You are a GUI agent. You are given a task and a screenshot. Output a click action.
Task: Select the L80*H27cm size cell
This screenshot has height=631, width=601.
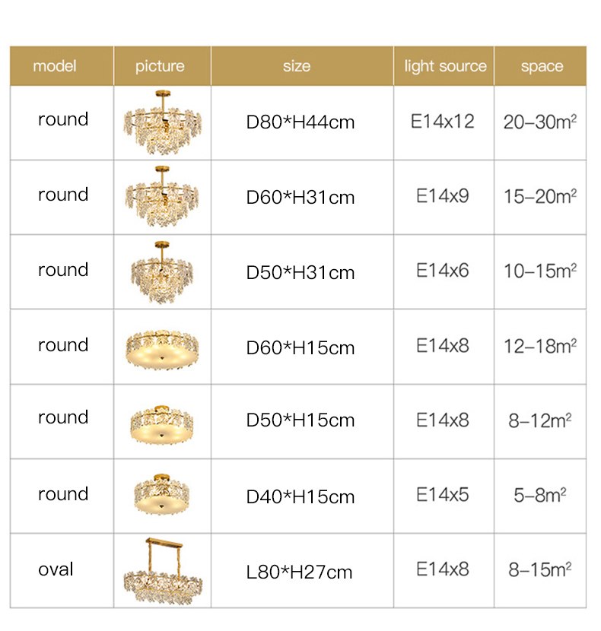(x=299, y=572)
